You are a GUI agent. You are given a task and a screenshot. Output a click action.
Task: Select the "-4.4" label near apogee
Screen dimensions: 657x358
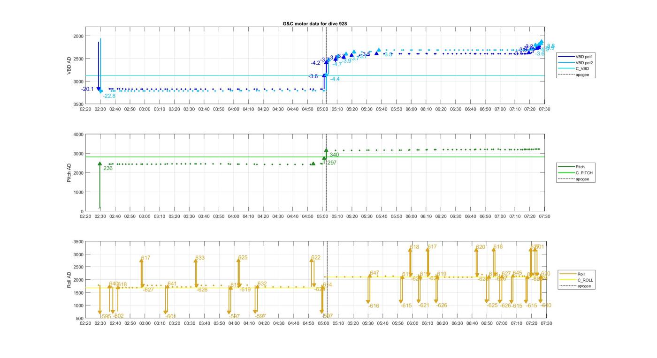(x=335, y=79)
